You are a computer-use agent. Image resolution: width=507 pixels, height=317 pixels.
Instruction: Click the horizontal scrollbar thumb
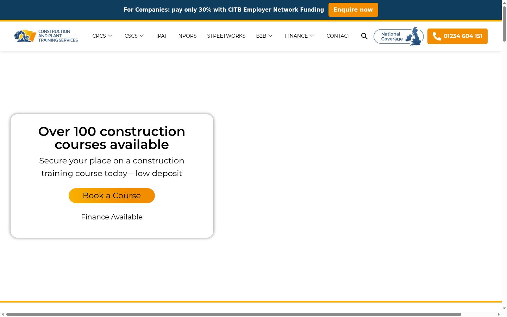(x=234, y=314)
